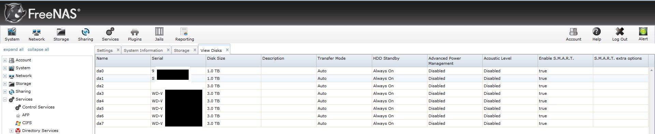
Task: Click the expand all link
Action: point(13,49)
